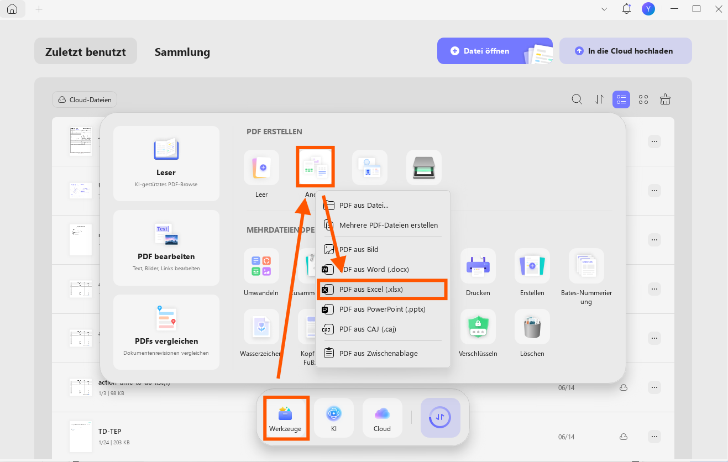Click the sort order icon
728x462 pixels.
pos(599,99)
